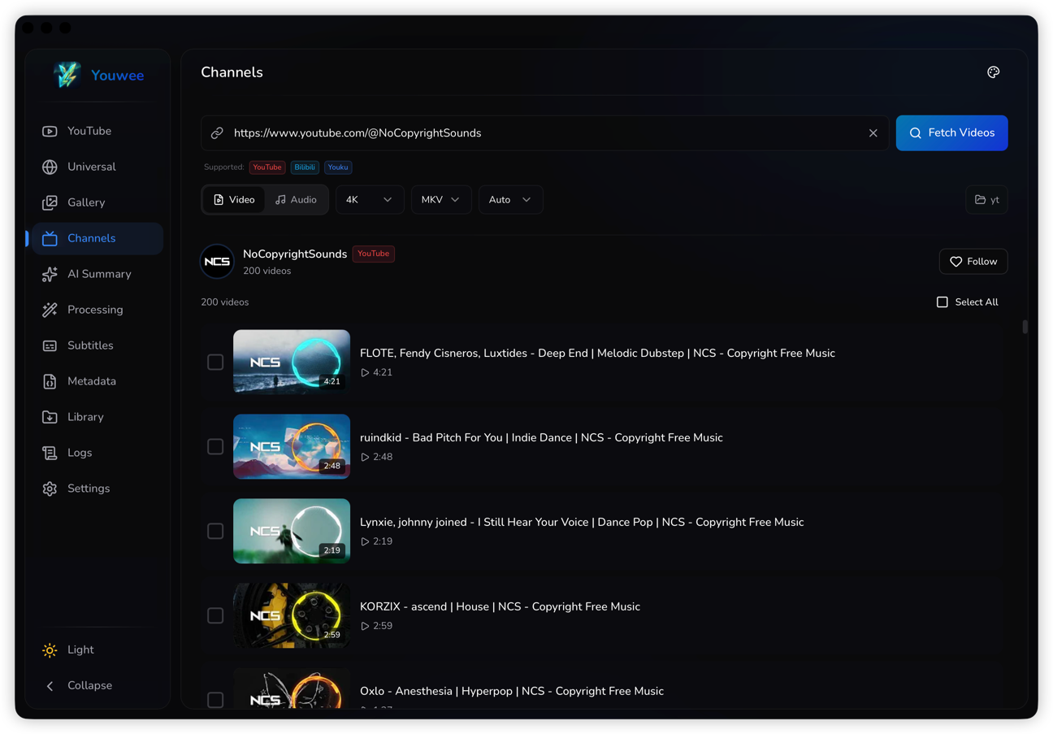
Task: Open the FLOTE Deep End thumbnail
Action: (292, 362)
